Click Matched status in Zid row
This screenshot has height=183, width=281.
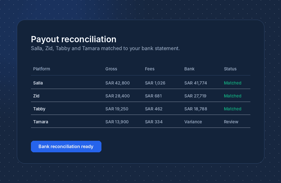(233, 96)
